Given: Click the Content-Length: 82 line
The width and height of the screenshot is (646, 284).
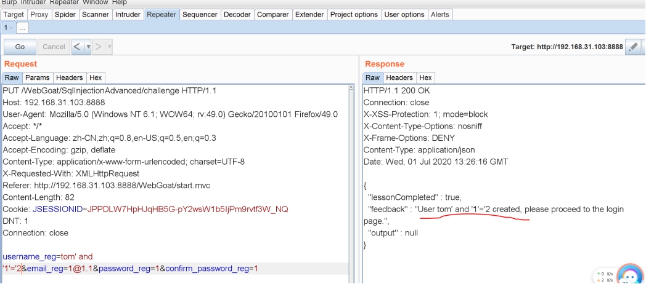Looking at the screenshot, I should [39, 198].
